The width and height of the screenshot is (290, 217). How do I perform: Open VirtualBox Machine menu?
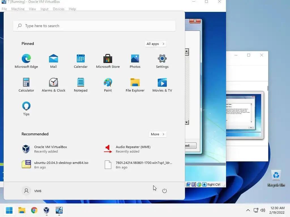18,9
